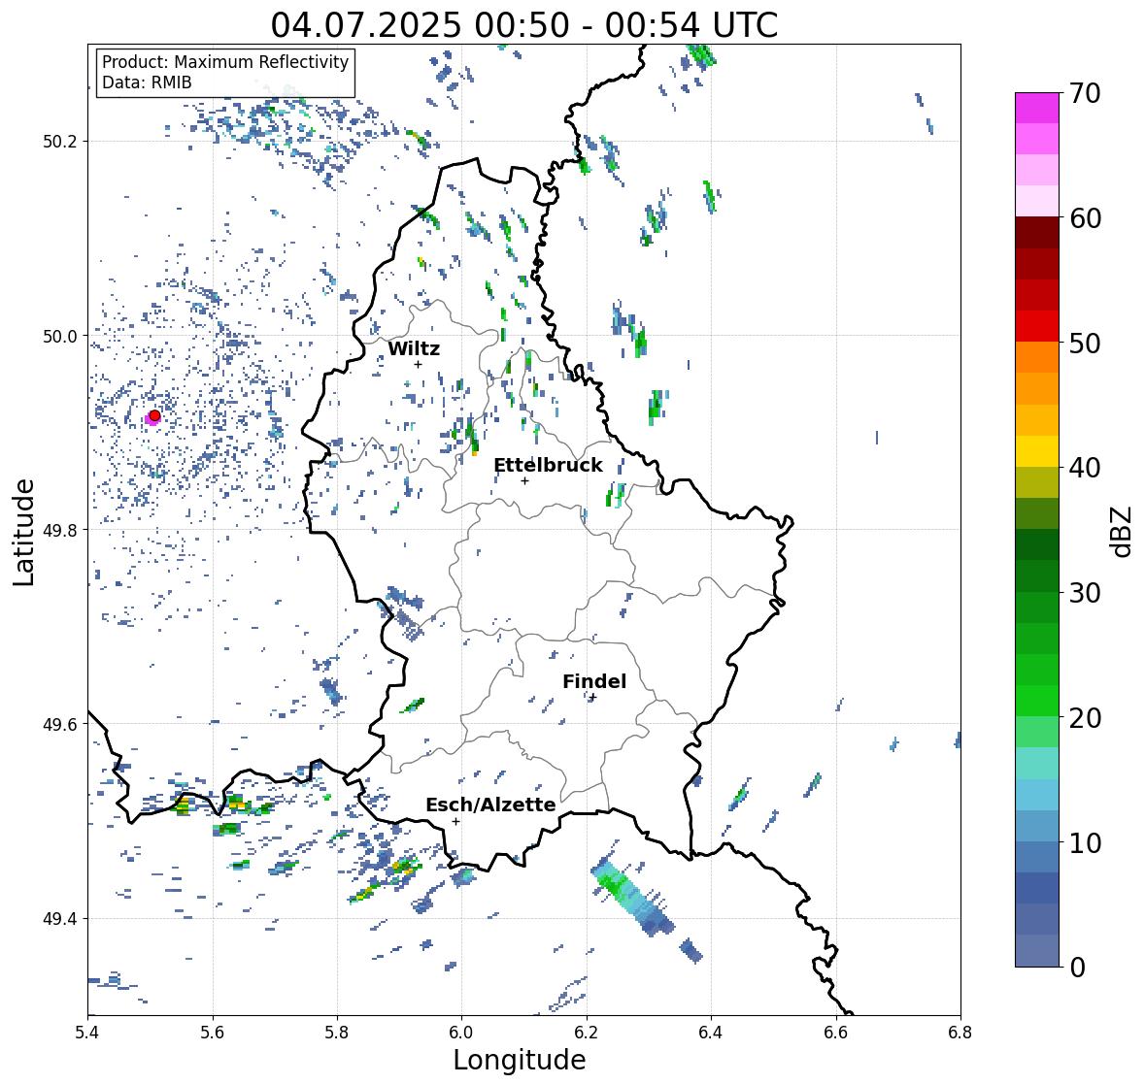Click the colorbar tick label 0
The height and width of the screenshot is (1084, 1145).
[x=1077, y=968]
